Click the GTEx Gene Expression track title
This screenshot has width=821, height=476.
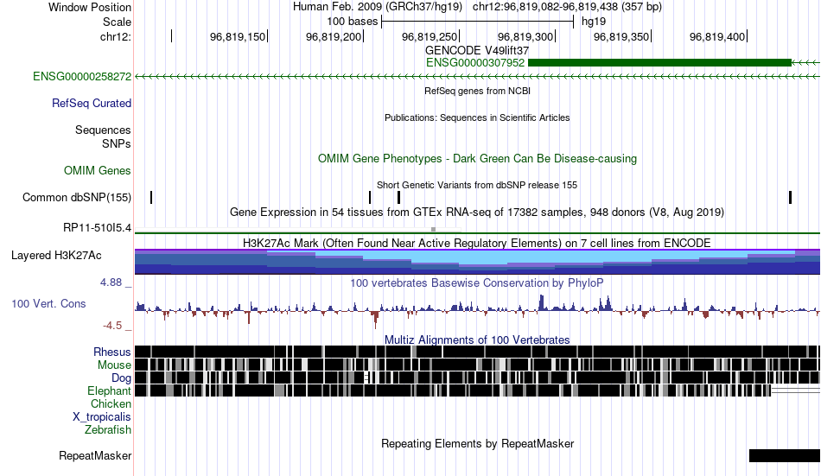coord(477,212)
